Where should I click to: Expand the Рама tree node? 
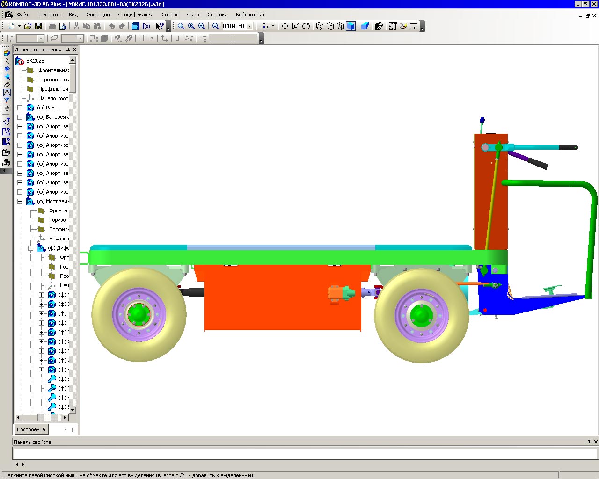point(20,108)
